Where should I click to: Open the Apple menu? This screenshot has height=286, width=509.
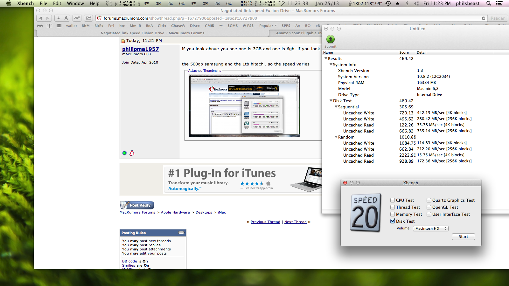click(9, 3)
